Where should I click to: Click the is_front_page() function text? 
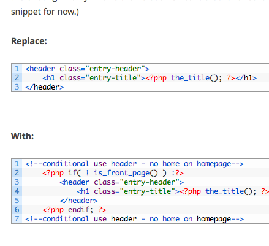126,173
